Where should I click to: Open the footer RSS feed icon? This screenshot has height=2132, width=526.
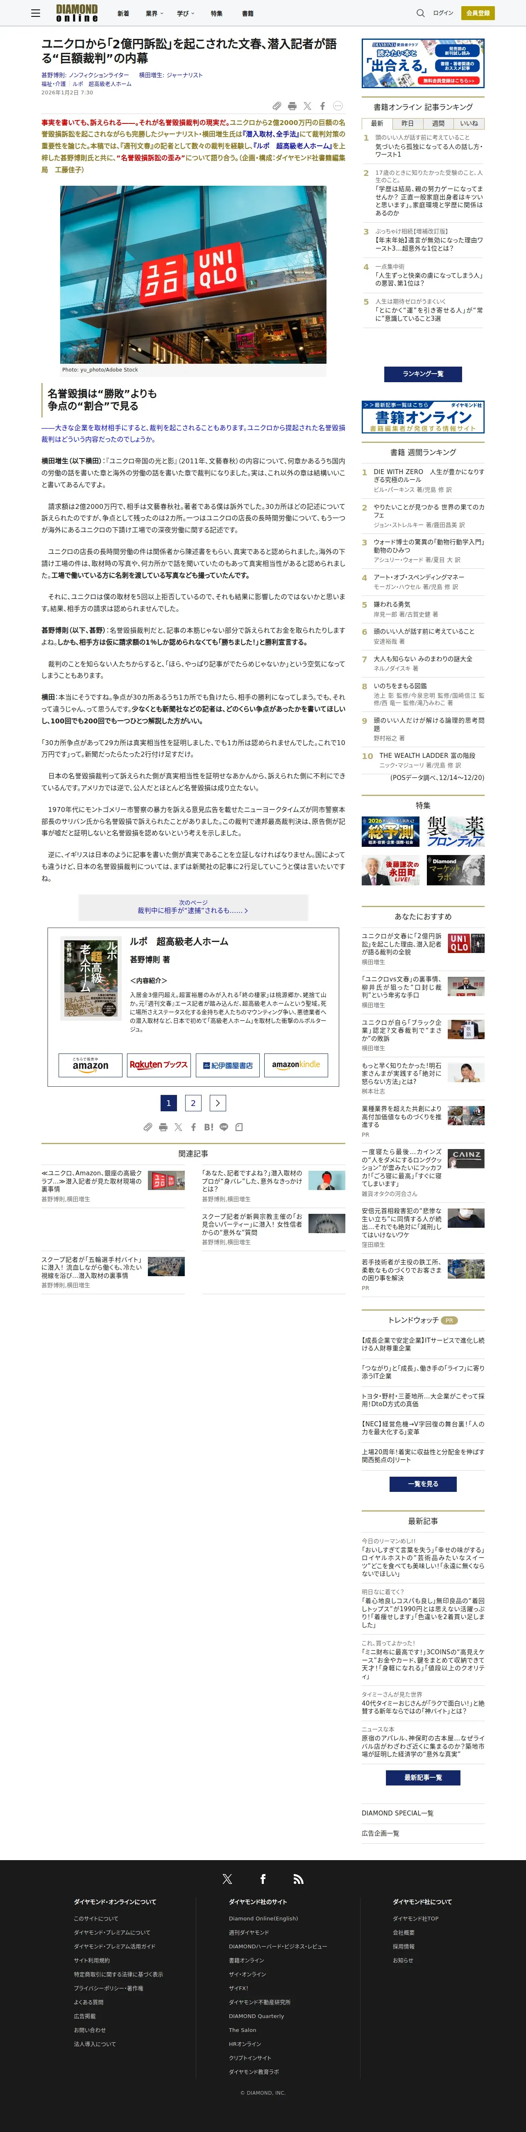click(299, 1879)
